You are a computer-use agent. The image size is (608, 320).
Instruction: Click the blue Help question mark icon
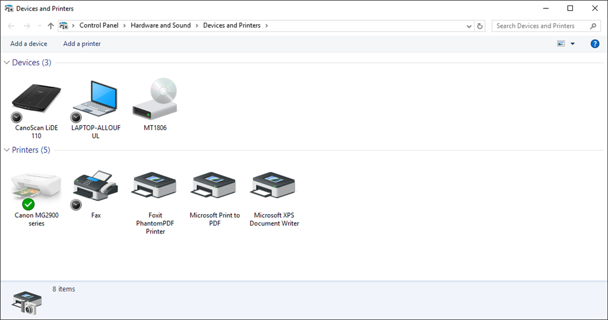(x=595, y=44)
